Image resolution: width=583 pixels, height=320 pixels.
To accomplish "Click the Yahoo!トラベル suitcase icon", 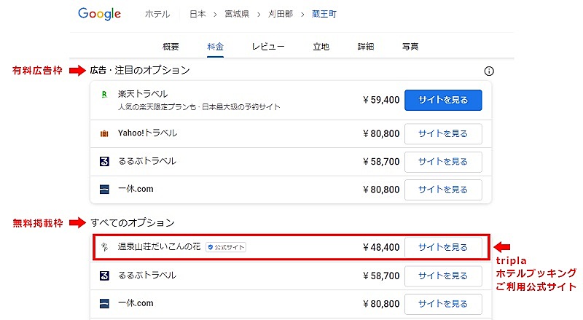I will coord(104,133).
